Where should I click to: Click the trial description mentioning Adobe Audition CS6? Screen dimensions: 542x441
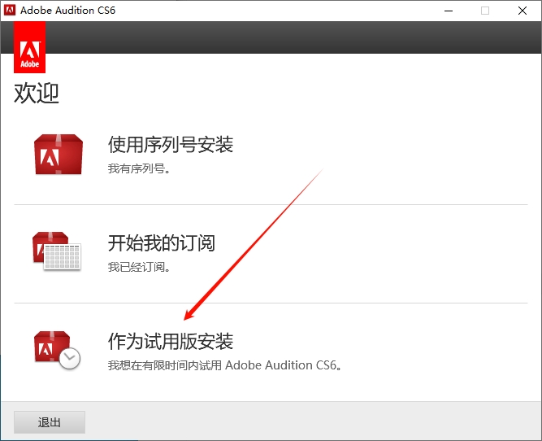click(225, 365)
